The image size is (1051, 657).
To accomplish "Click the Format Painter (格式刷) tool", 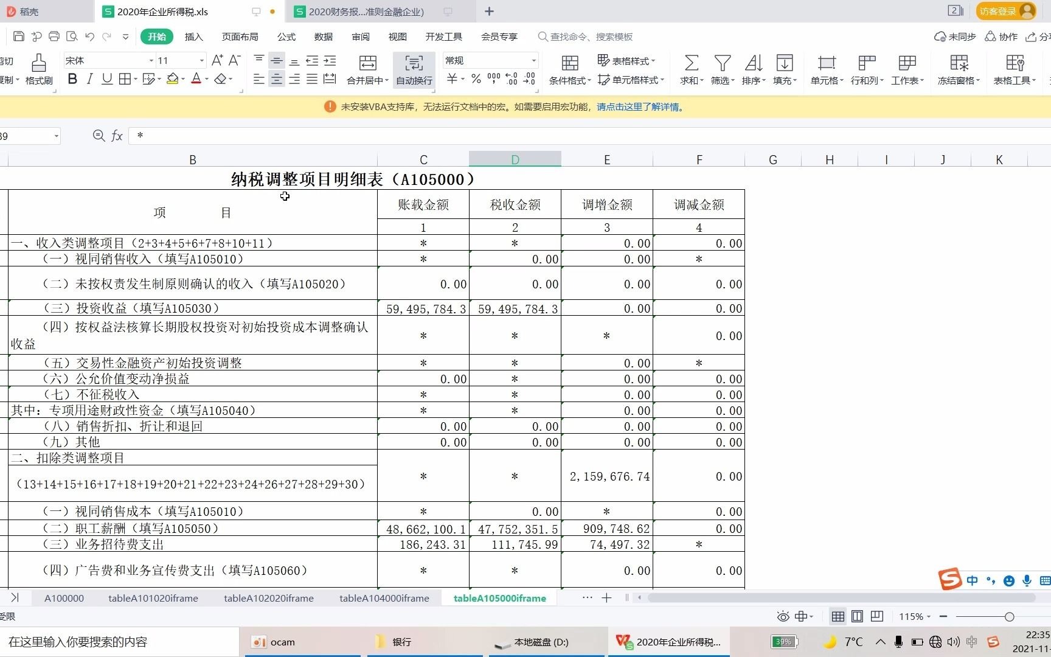I will point(39,69).
